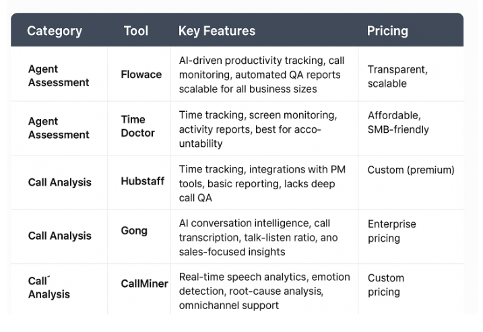Click the Pricing column header
This screenshot has height=332, width=483.
pyautogui.click(x=387, y=31)
